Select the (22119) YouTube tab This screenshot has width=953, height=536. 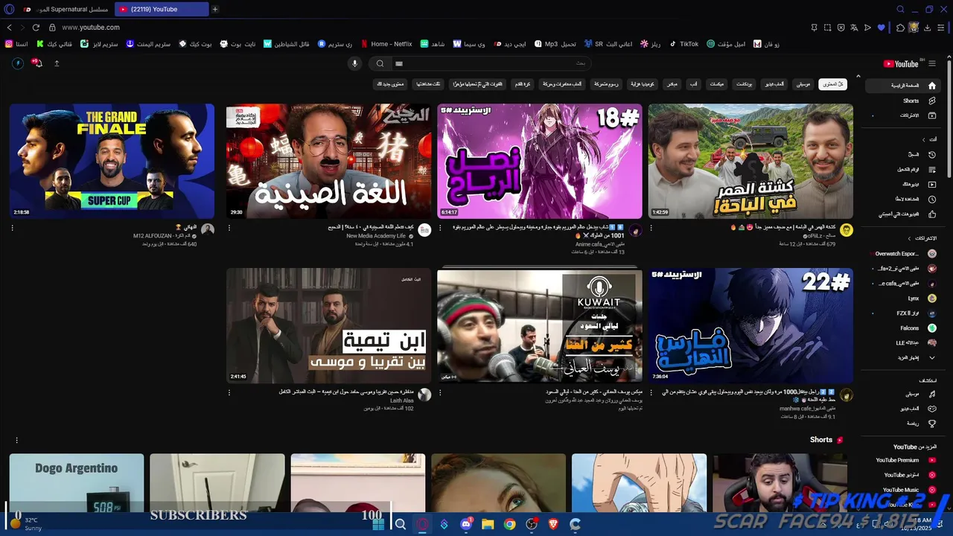[162, 10]
